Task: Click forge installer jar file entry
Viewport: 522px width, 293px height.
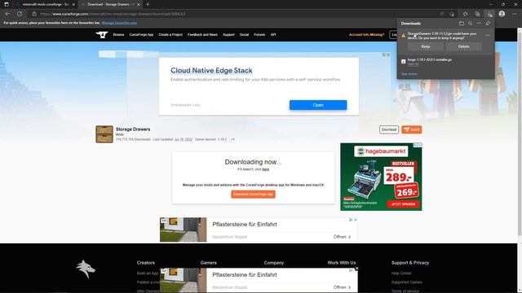Action: point(430,59)
